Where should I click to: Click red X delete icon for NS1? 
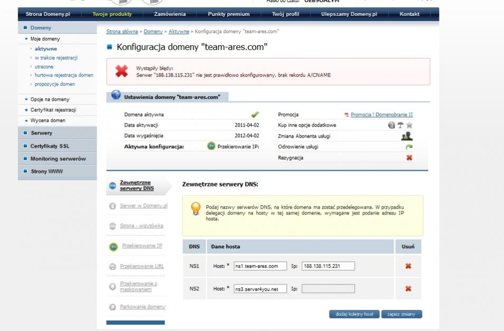point(408,266)
